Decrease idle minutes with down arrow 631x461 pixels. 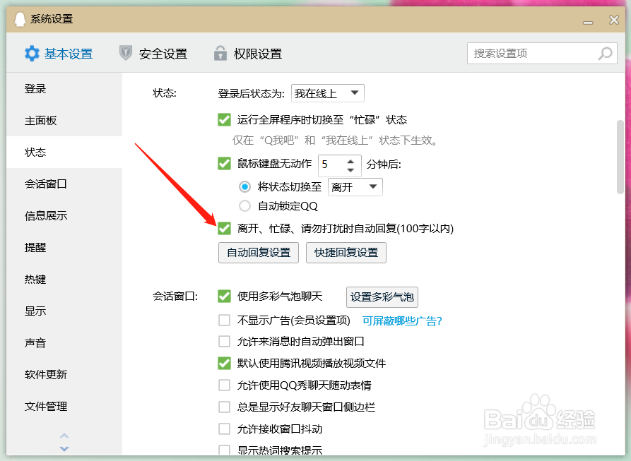tap(350, 170)
